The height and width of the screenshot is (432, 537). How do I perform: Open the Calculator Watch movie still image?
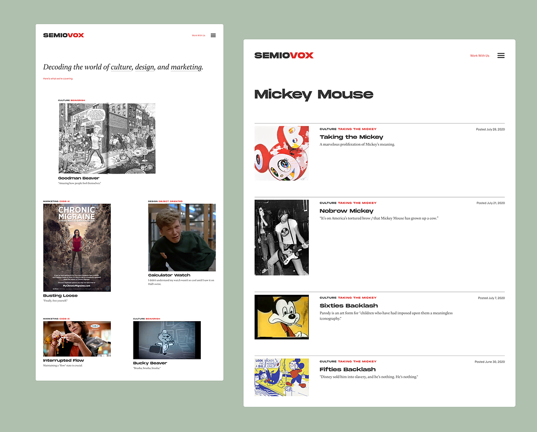click(x=182, y=237)
